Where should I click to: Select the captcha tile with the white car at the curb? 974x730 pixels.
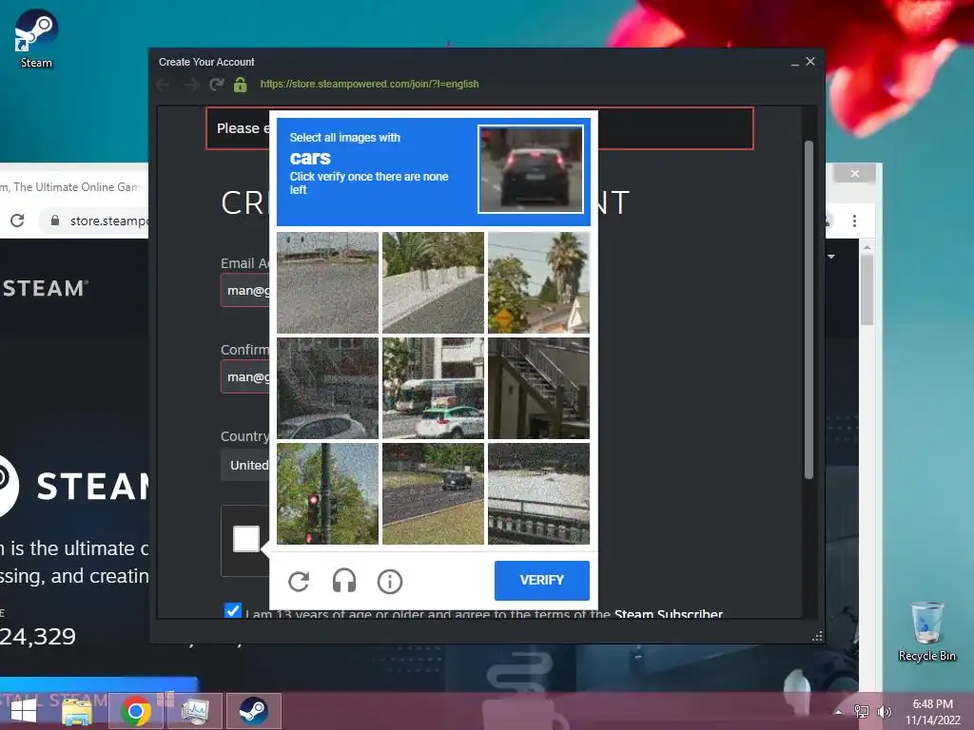coord(327,388)
